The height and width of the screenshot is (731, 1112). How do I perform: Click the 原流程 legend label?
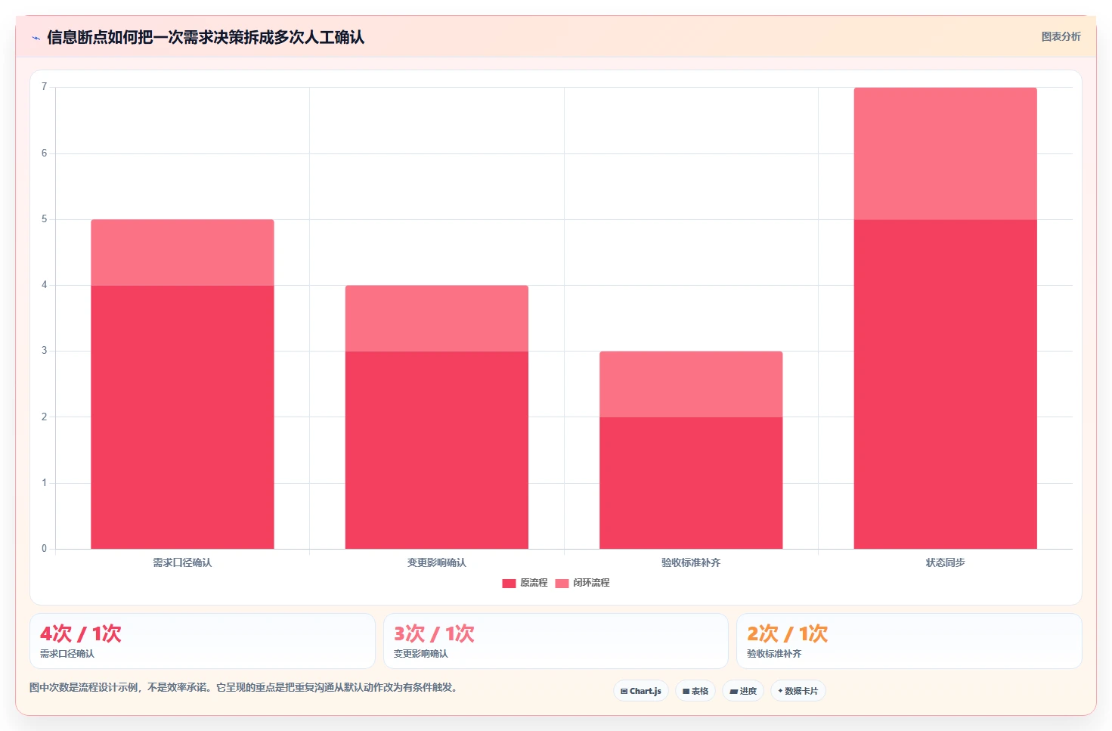[x=534, y=583]
